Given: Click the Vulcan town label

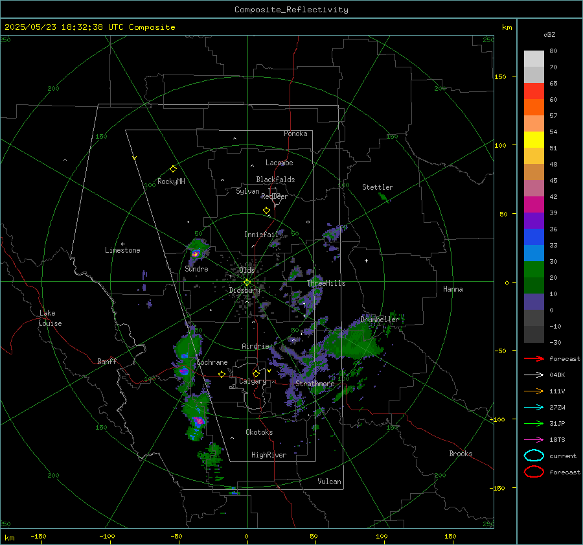Looking at the screenshot, I should (x=329, y=481).
